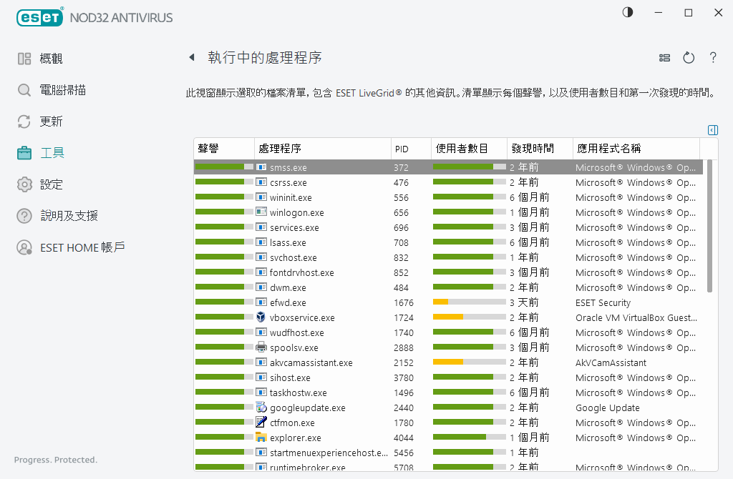
Task: Open help using the ? icon top right
Action: pos(713,58)
